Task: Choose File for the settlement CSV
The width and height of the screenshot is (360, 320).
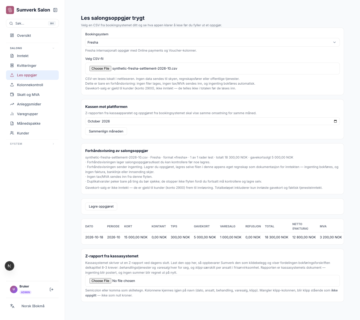Action: coord(100,69)
